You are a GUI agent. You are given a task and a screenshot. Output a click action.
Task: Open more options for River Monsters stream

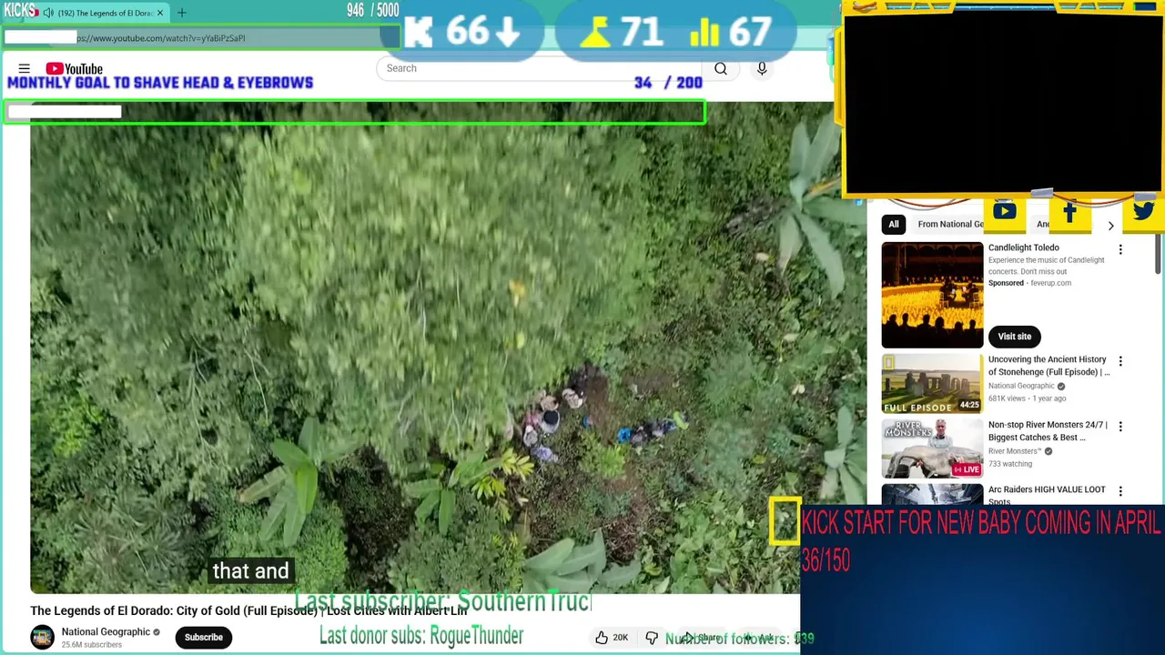pos(1120,427)
